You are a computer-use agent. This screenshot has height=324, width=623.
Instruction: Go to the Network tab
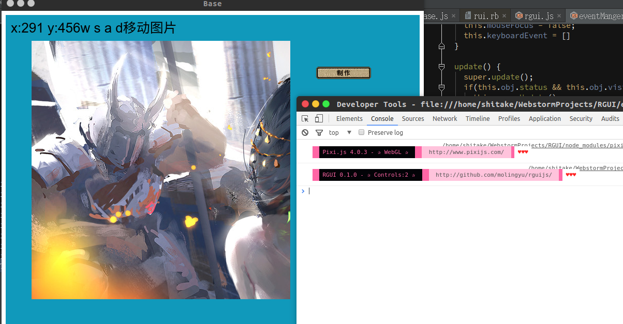click(445, 119)
